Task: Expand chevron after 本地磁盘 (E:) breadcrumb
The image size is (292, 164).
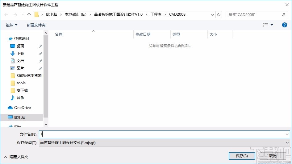Action: (90, 14)
